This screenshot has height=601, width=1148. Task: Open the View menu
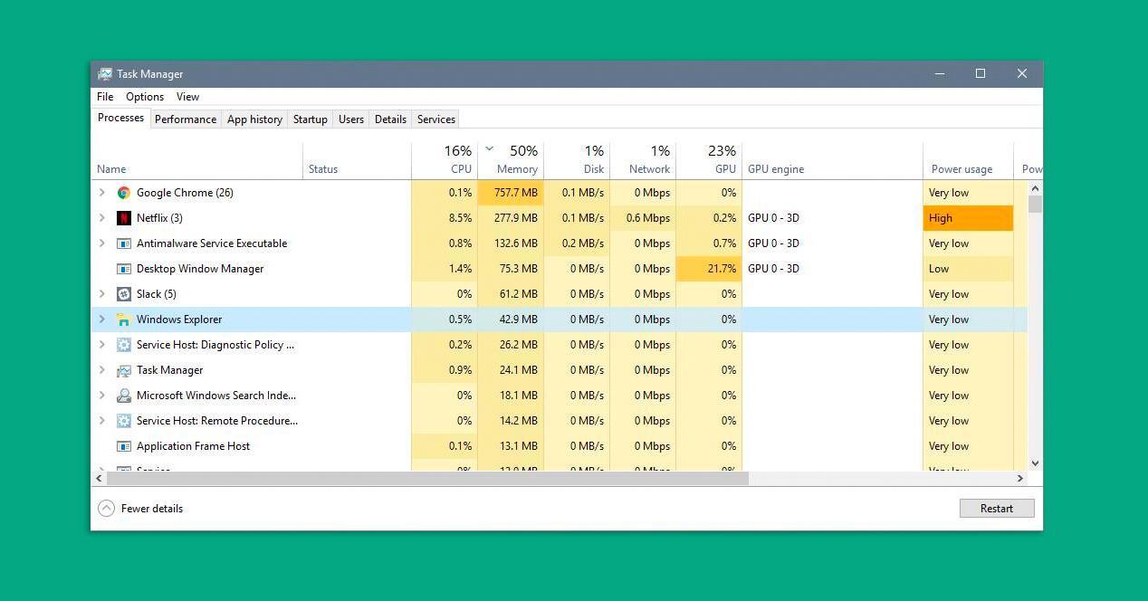pos(187,97)
